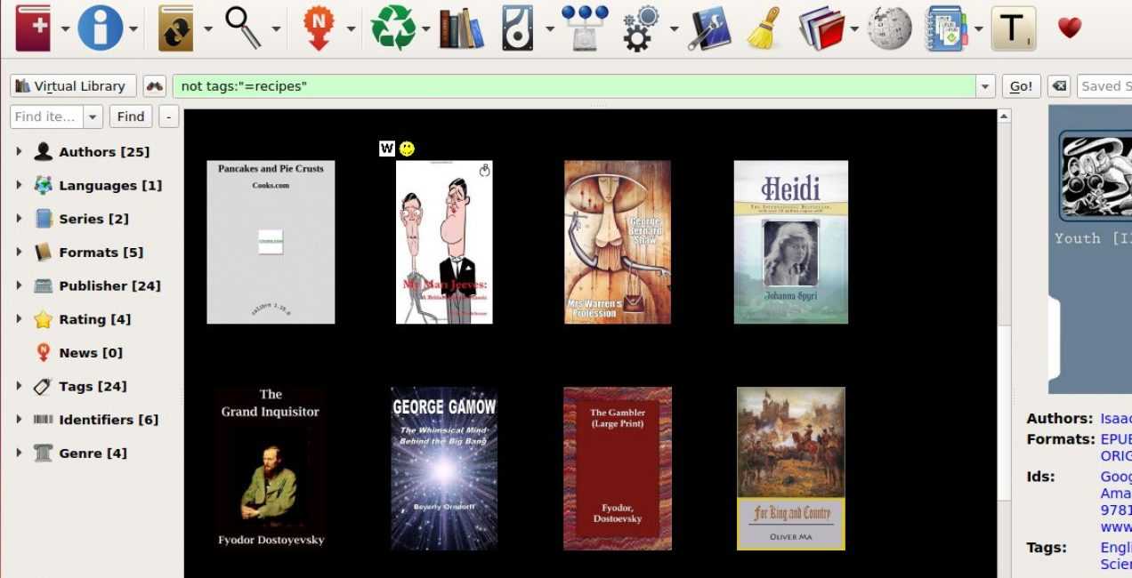Open Preferences with the gears icon
The image size is (1132, 578).
click(639, 28)
